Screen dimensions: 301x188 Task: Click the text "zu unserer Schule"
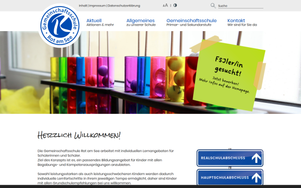141,25
